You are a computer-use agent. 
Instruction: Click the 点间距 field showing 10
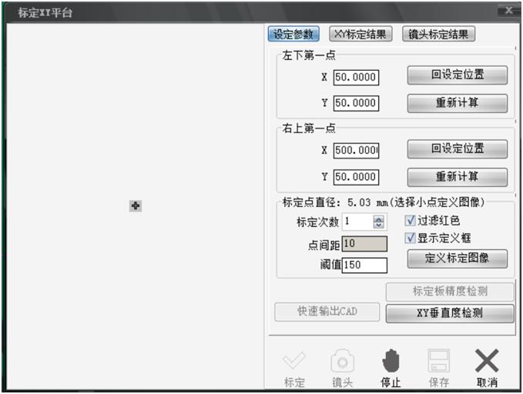tap(364, 244)
